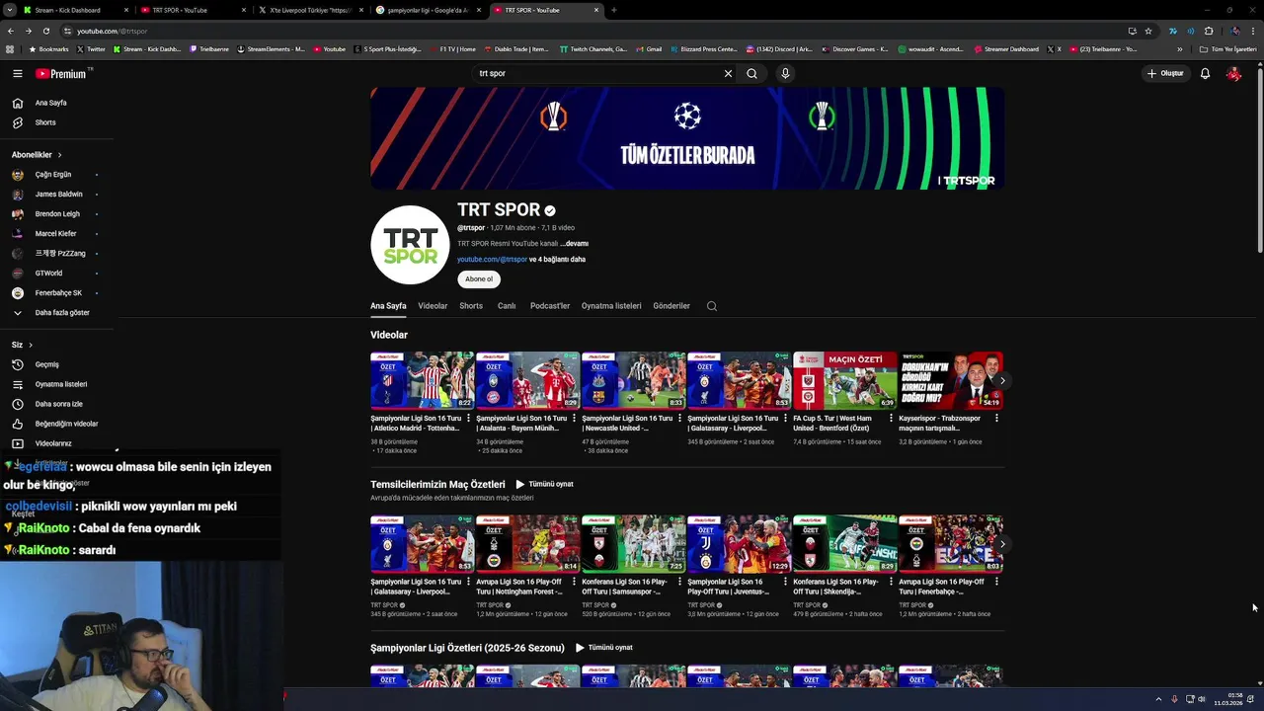The image size is (1264, 711).
Task: Go to Ana Sayfa in sidebar
Action: point(56,103)
